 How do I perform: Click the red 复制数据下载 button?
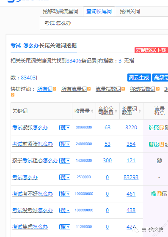[x=151, y=50]
